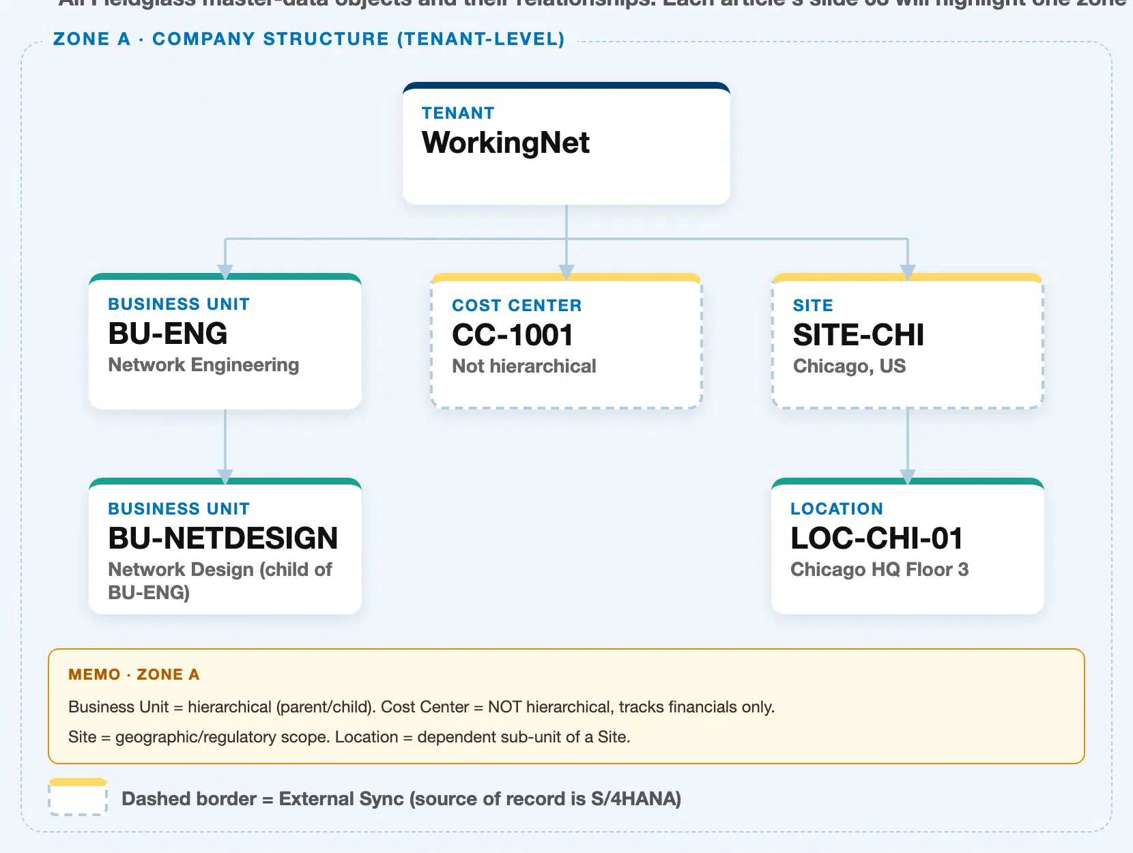The image size is (1133, 853).
Task: Click the memo line starting 'Site = geographic/regulatory'
Action: click(349, 737)
